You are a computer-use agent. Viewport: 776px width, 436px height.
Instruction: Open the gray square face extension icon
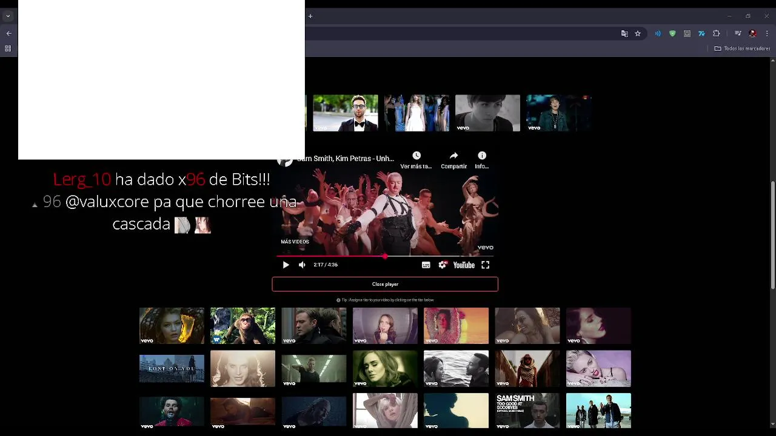(687, 34)
